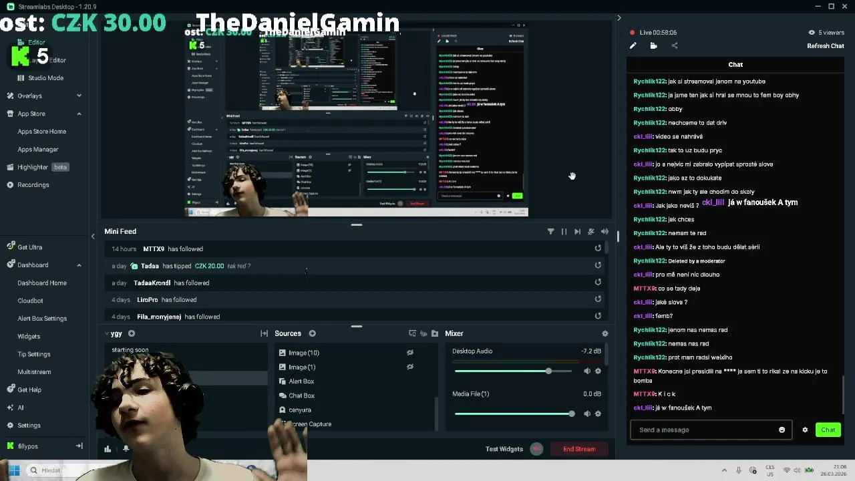Select the cenyura source

coord(300,410)
